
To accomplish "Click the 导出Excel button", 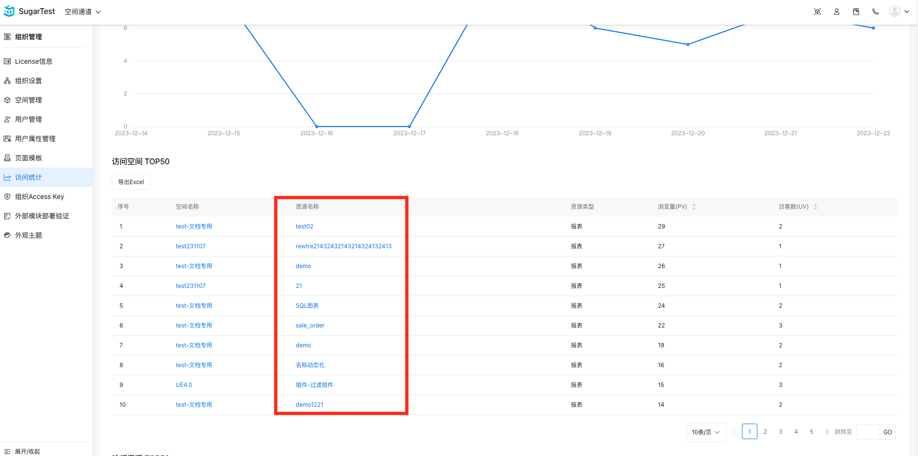I will point(131,182).
